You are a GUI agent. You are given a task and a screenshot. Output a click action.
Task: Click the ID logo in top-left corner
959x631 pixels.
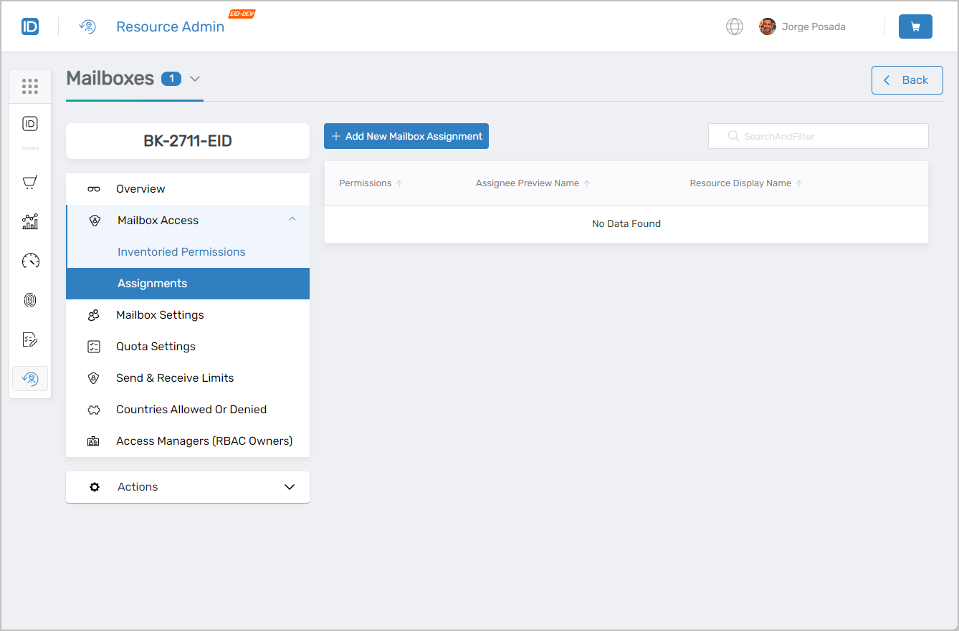(x=30, y=27)
